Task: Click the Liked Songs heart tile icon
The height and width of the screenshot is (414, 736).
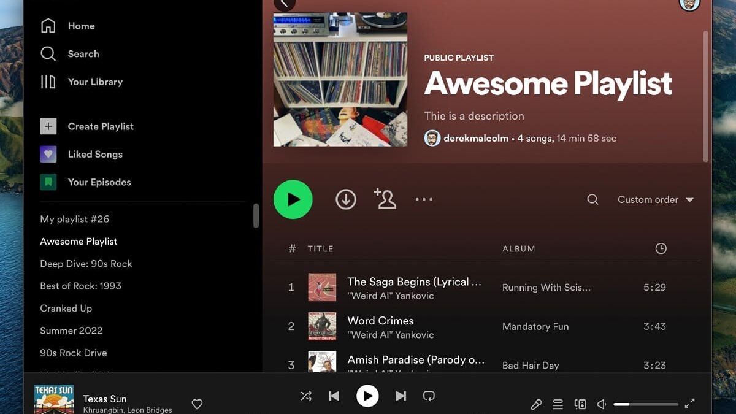Action: click(48, 154)
